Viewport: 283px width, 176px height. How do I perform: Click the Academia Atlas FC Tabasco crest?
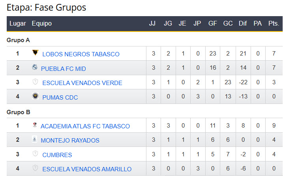[x=35, y=125]
